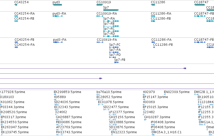The width and height of the screenshot is (214, 136).
Task: Click the CG18747-PB protein label
Action: coord(204,40)
